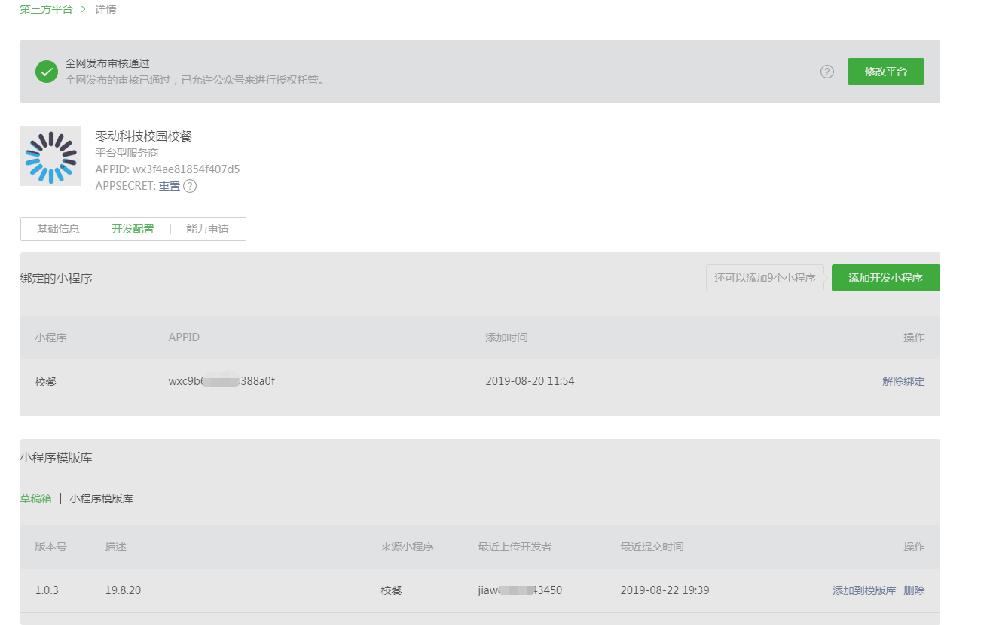Click the 添加开发小程序 button

(x=885, y=278)
